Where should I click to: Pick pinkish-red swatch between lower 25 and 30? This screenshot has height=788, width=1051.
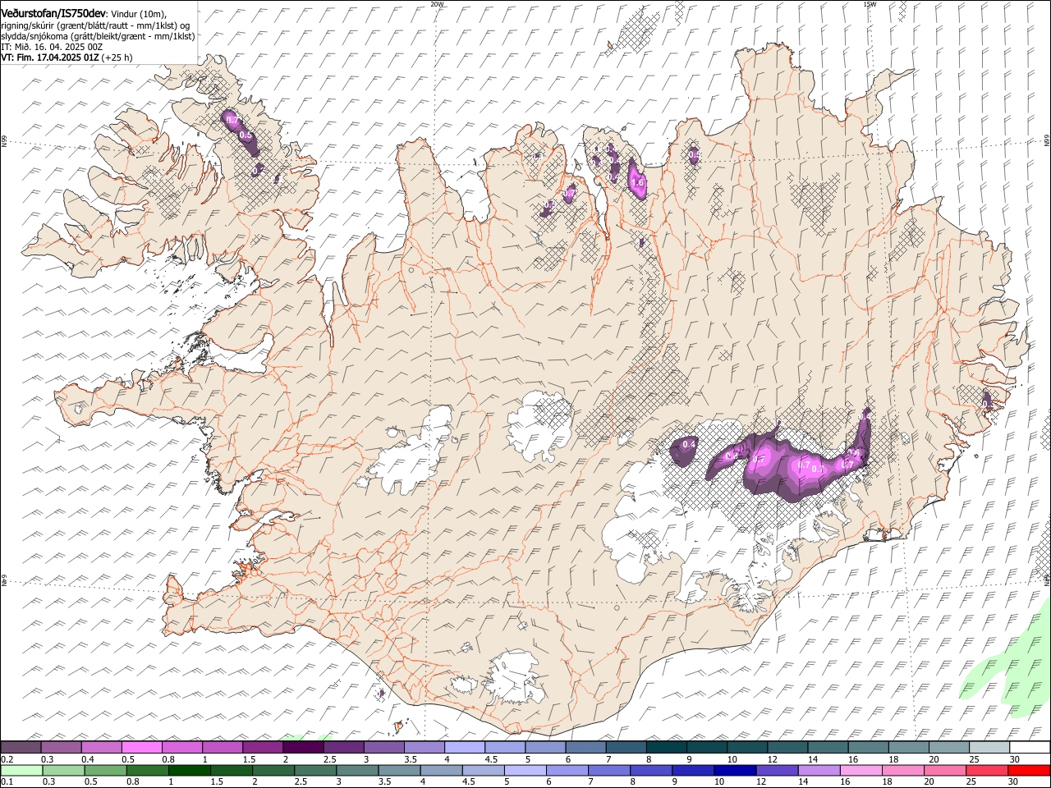click(986, 770)
